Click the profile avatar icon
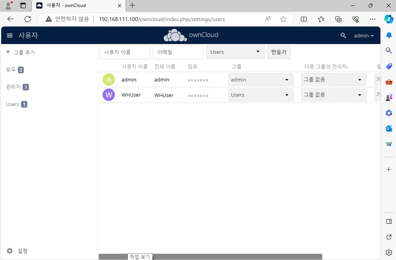 pos(9,5)
